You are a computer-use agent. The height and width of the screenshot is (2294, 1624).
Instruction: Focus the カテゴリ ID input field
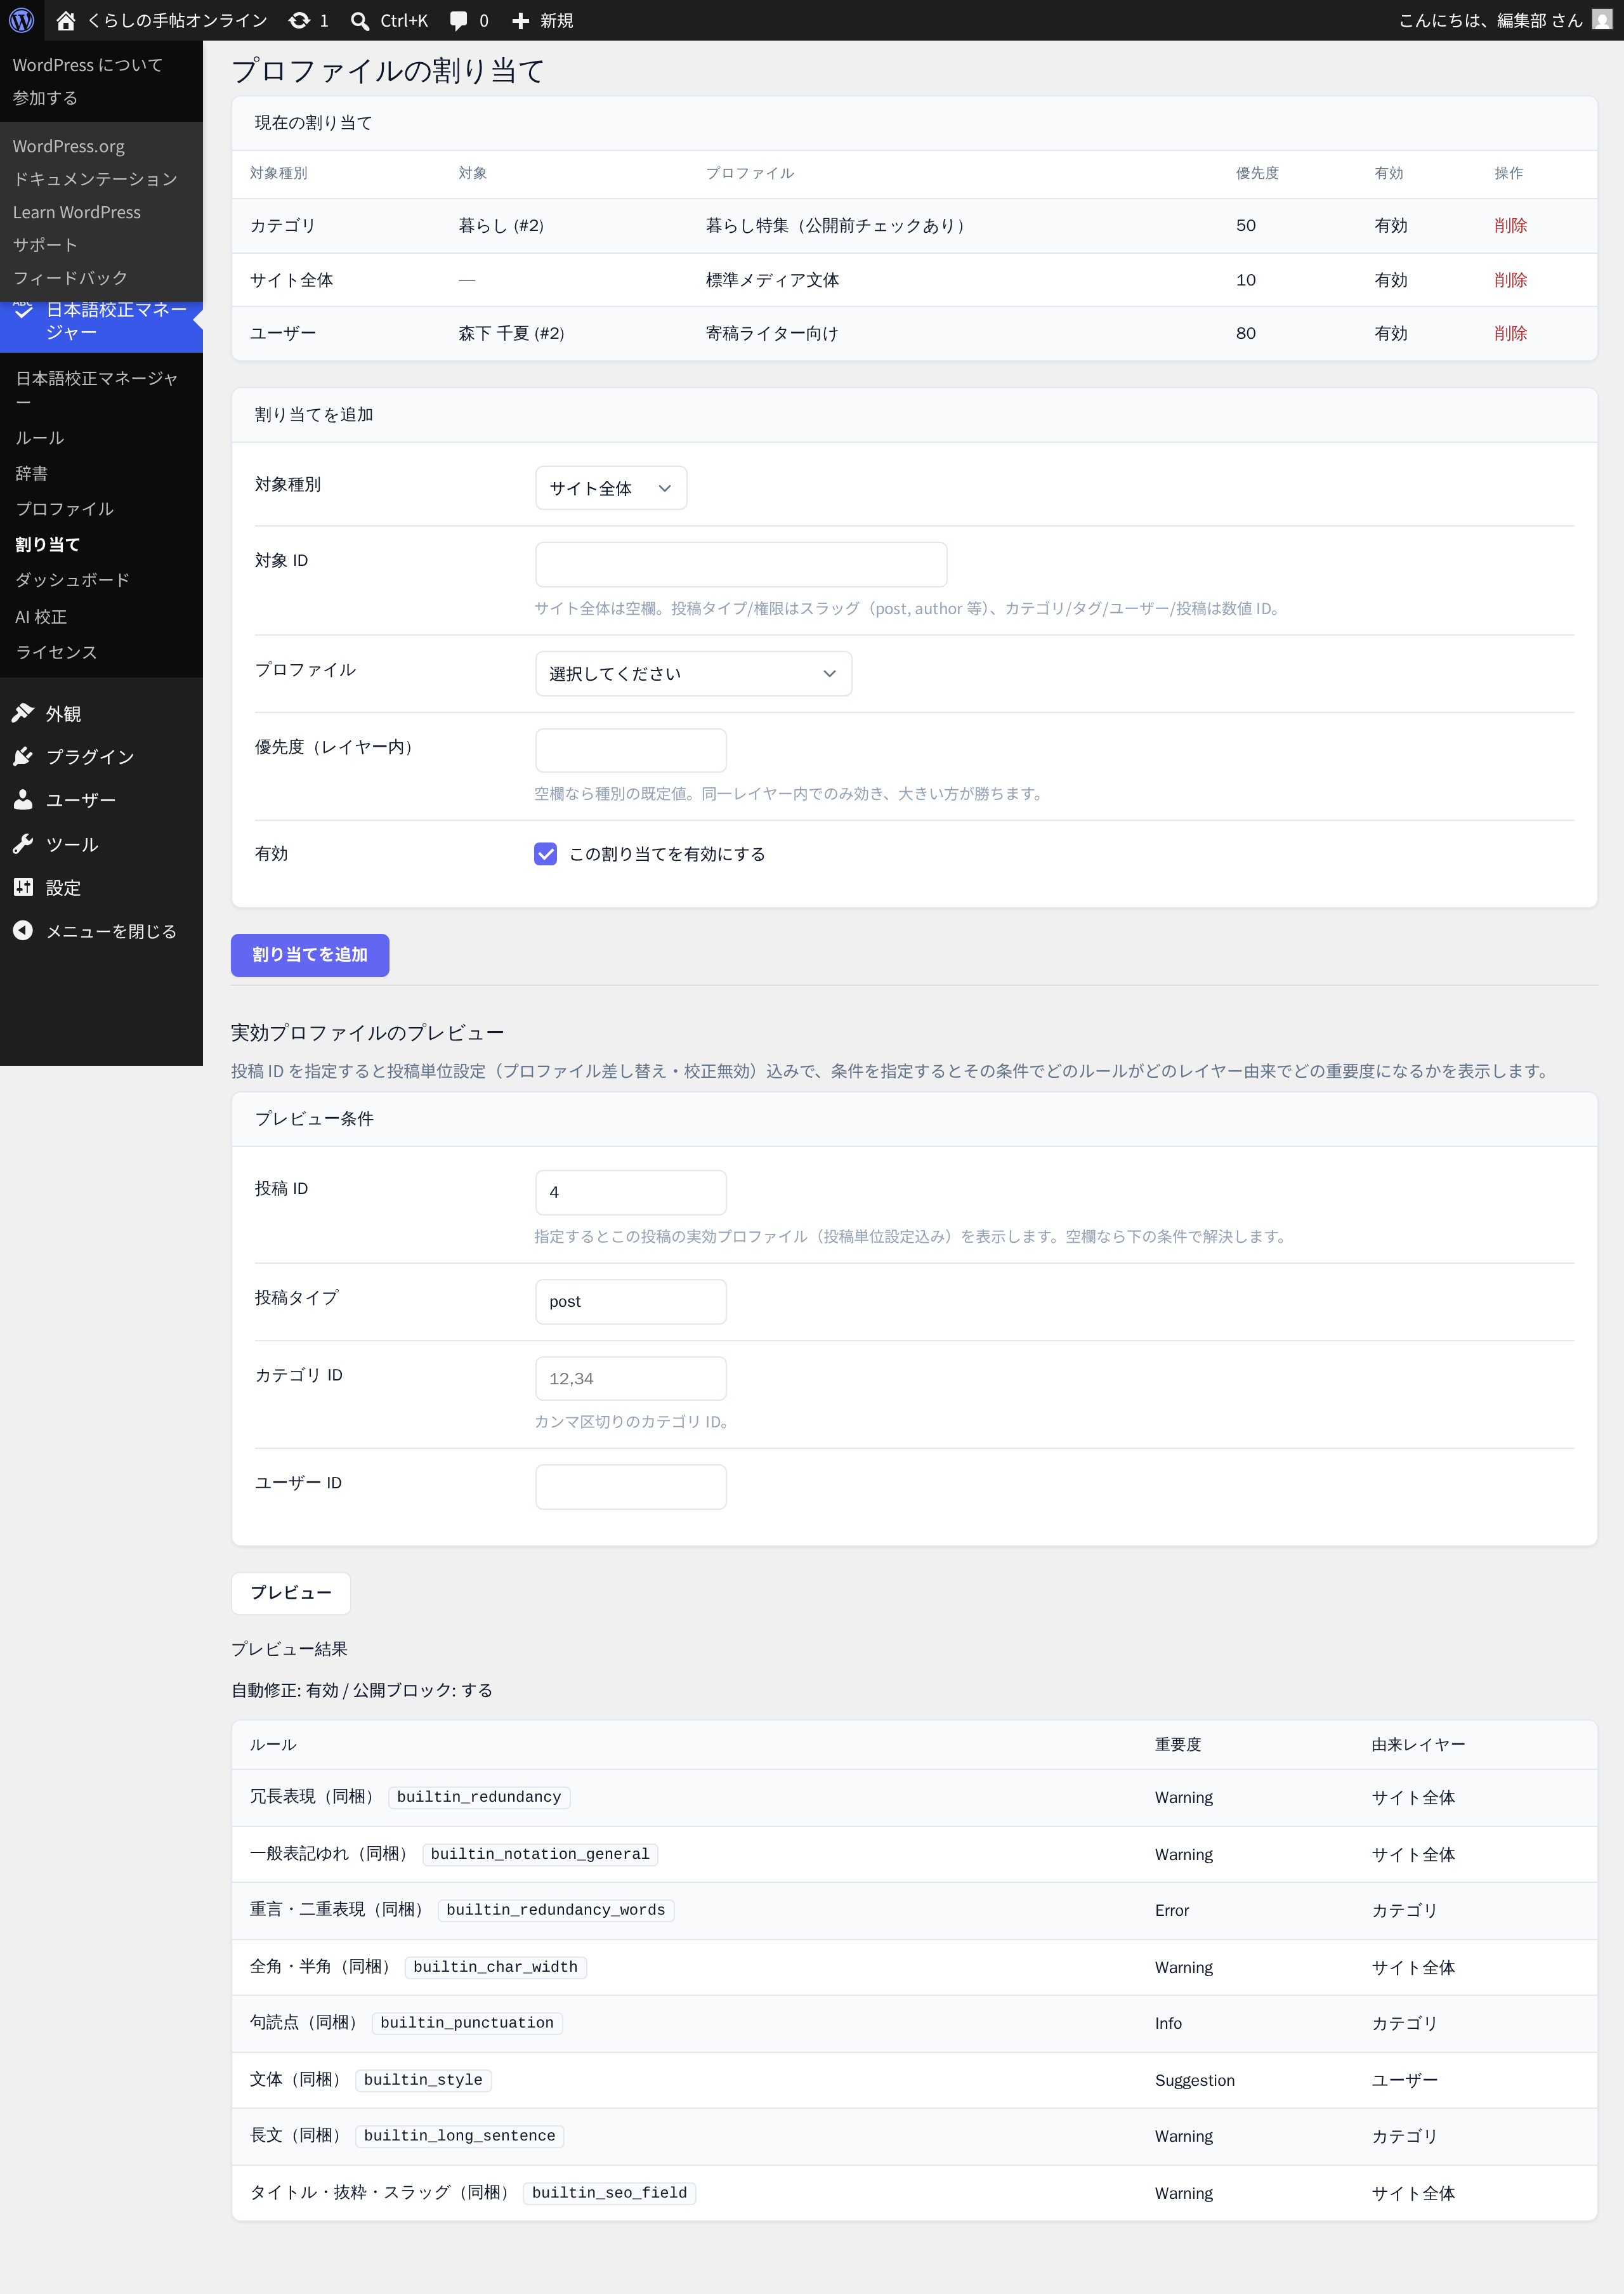coord(631,1379)
